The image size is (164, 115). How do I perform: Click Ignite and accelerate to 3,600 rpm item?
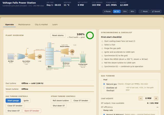pyautogui.click(x=119, y=52)
